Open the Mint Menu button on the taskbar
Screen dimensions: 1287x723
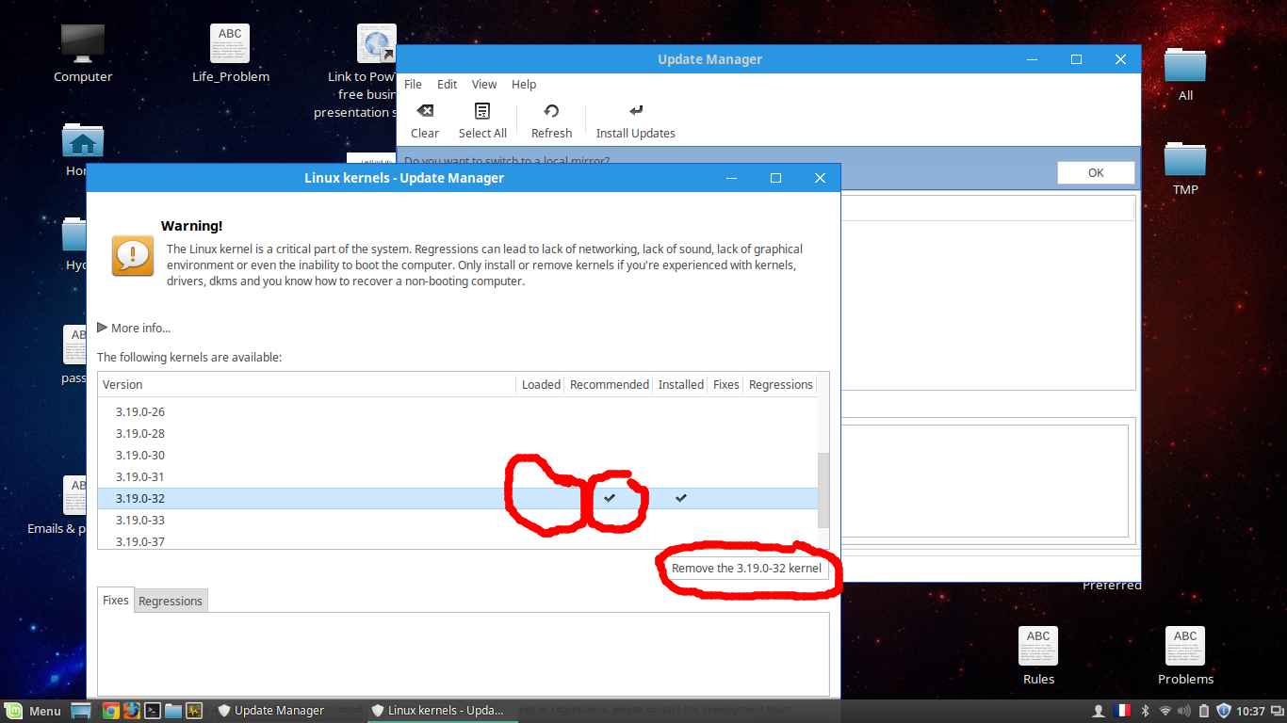[x=32, y=711]
